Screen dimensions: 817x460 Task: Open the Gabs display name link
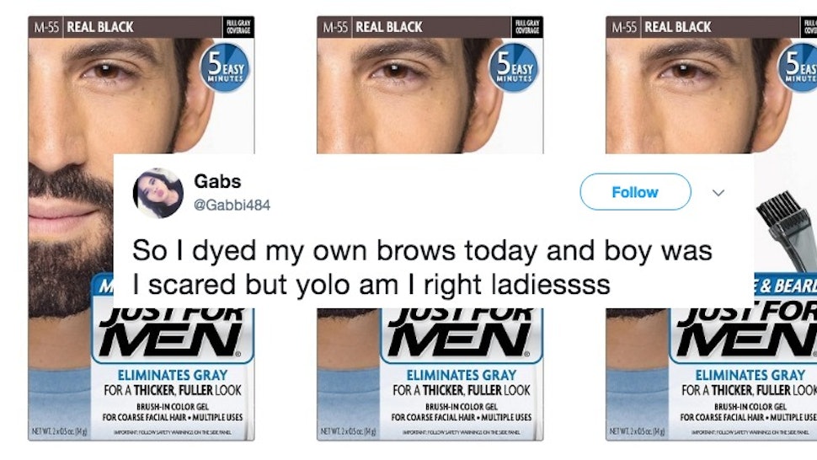pyautogui.click(x=217, y=181)
